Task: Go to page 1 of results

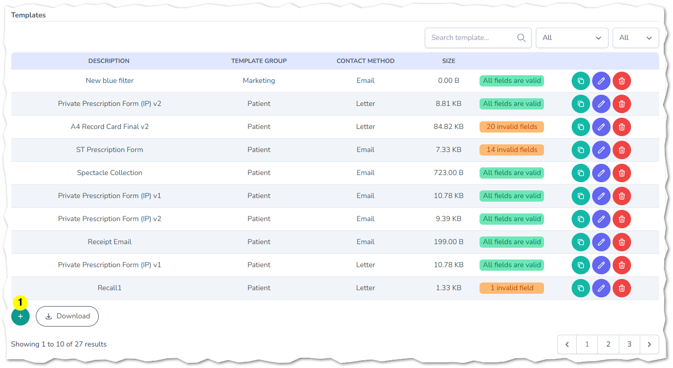Action: [587, 344]
